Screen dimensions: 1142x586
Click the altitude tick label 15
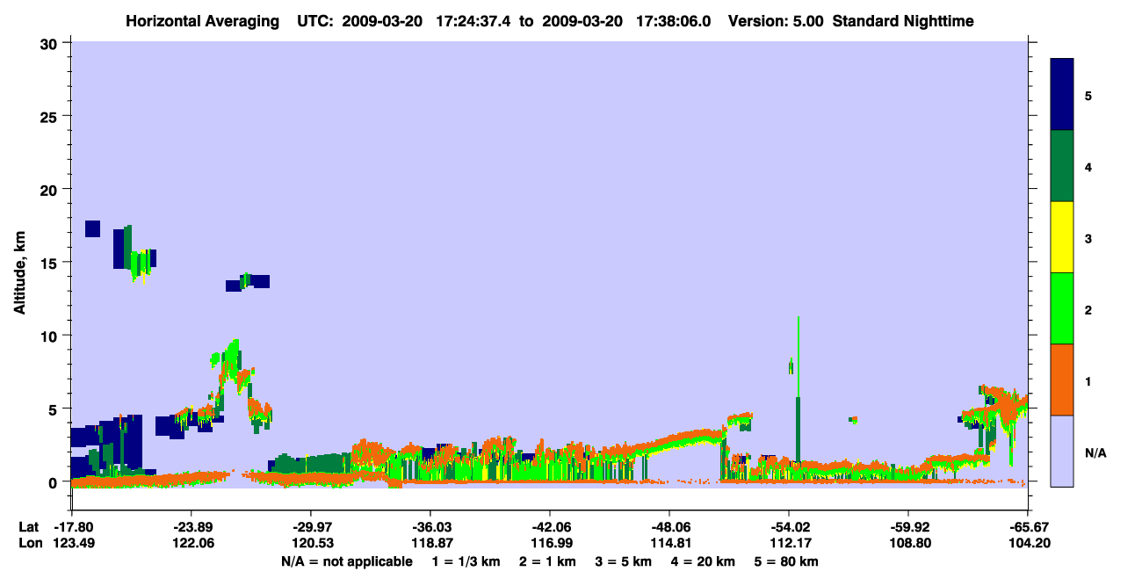[50, 263]
